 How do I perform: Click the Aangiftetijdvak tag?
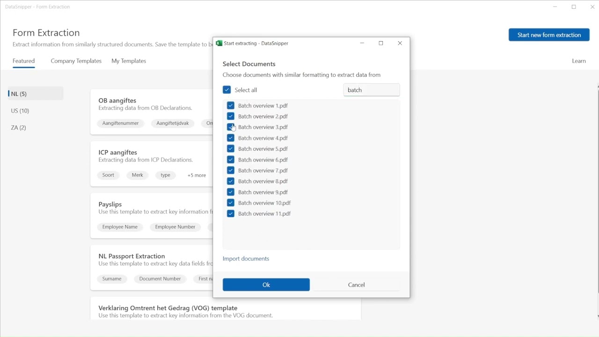tap(173, 123)
